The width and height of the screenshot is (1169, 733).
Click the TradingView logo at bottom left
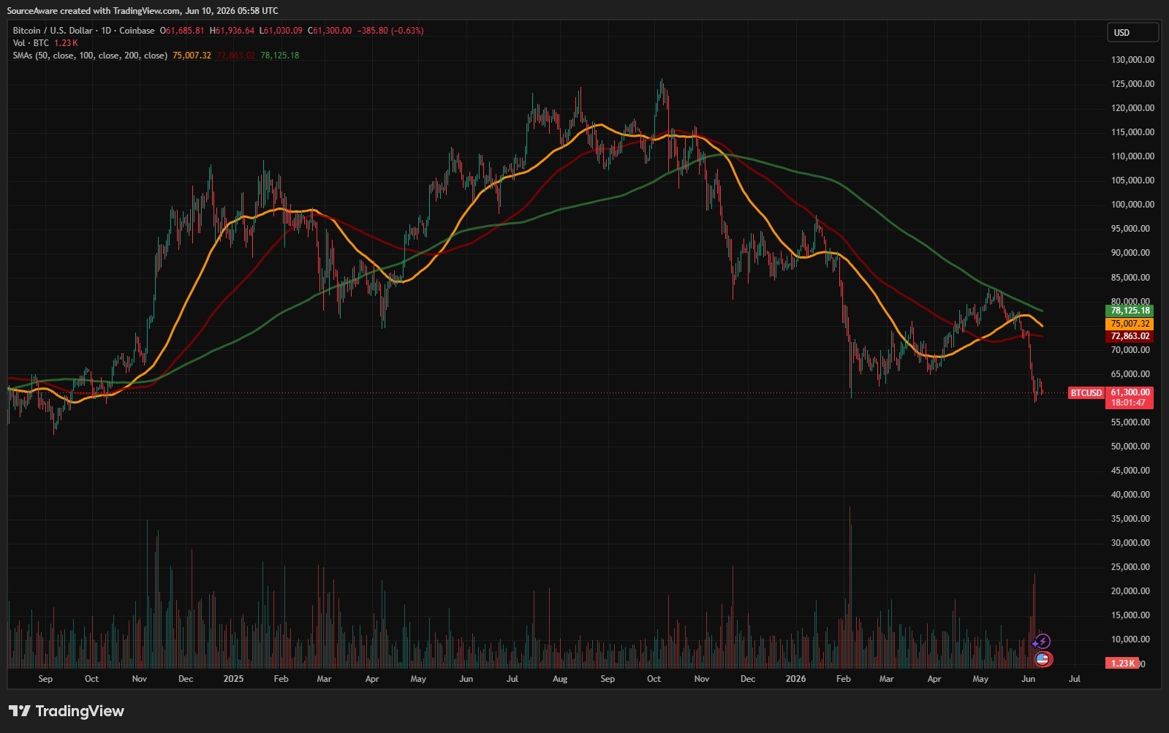67,711
